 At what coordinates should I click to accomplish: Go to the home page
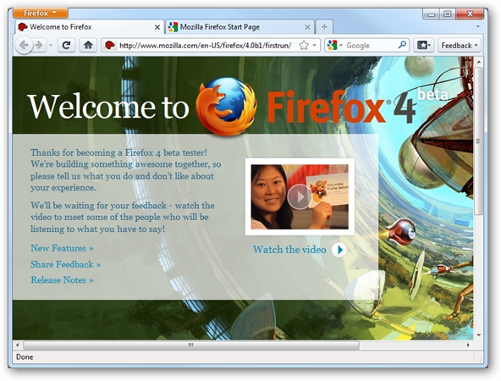pyautogui.click(x=88, y=46)
